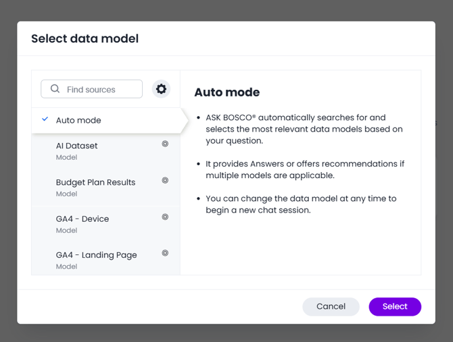
Task: Open the sources settings gear icon
Action: click(161, 89)
